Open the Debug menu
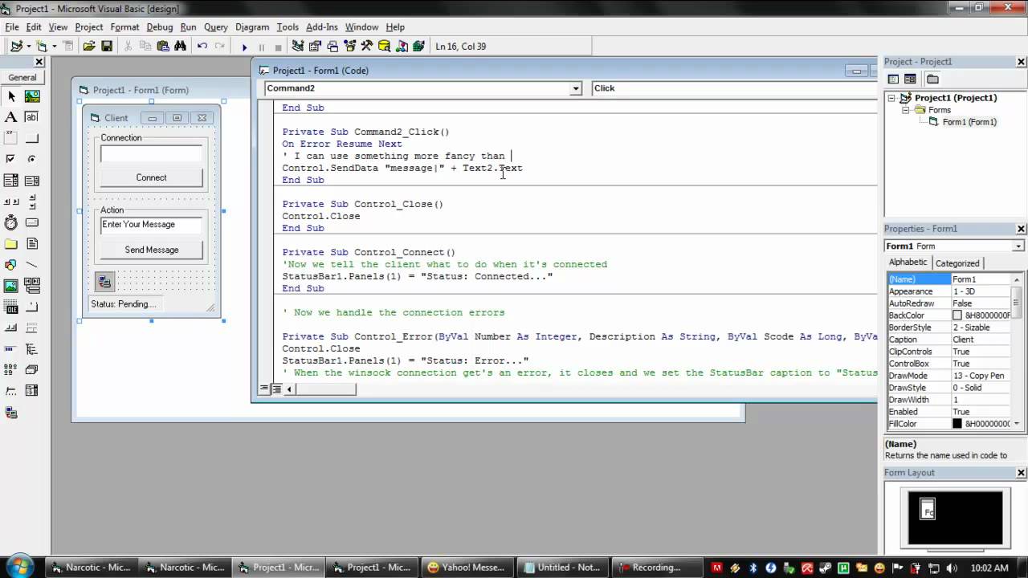Viewport: 1028px width, 578px height. click(x=159, y=26)
